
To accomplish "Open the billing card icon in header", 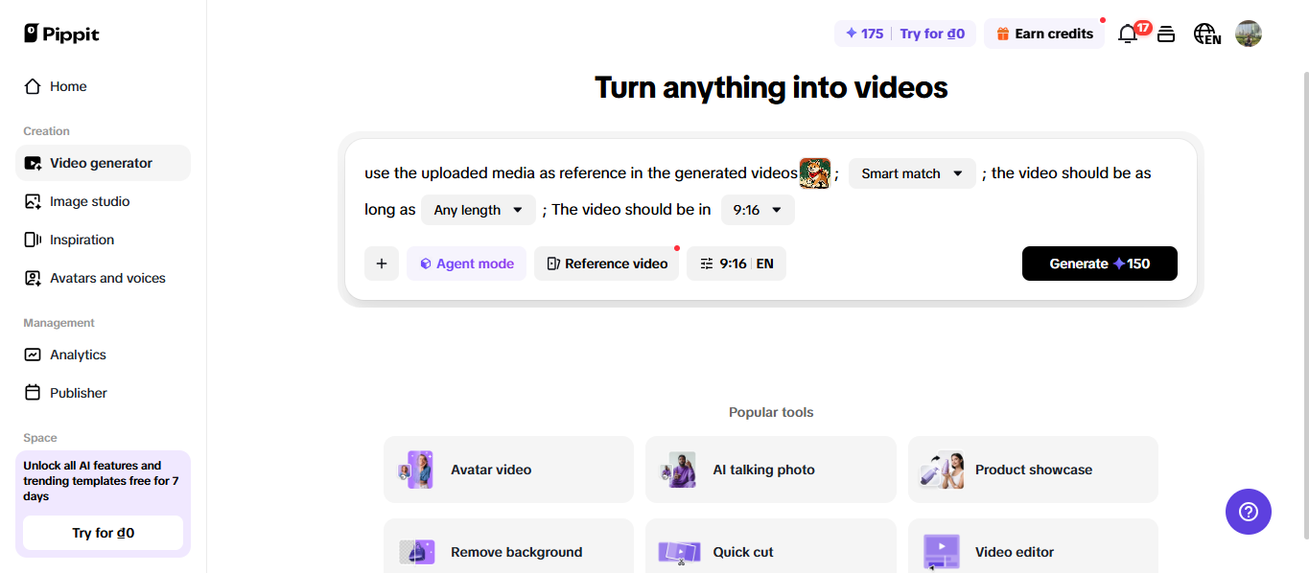I will 1166,34.
